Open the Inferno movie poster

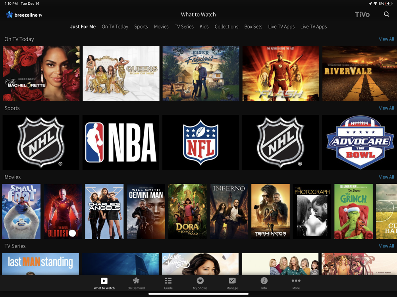229,211
